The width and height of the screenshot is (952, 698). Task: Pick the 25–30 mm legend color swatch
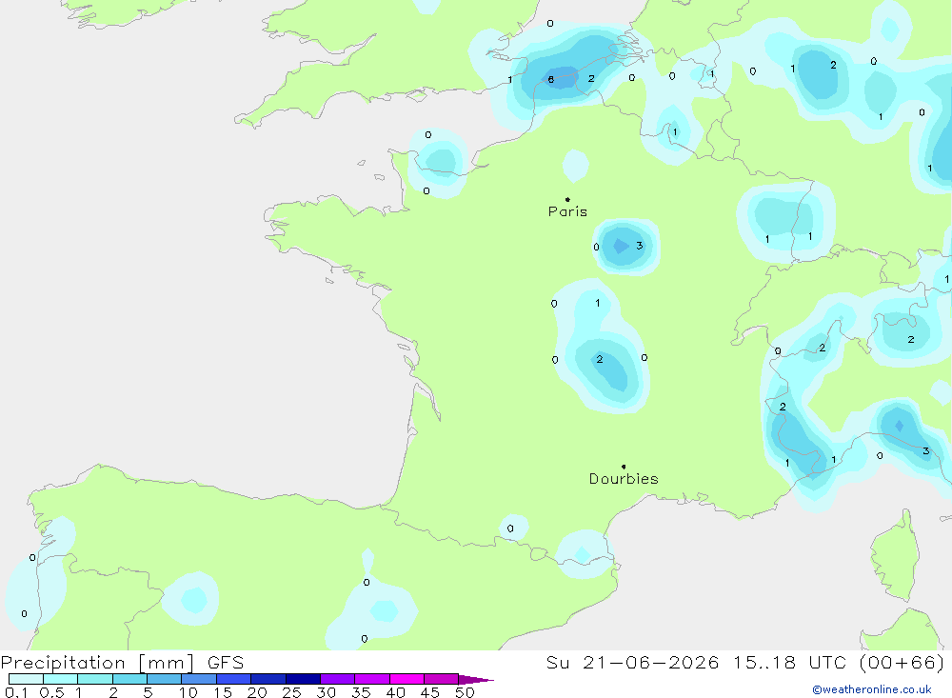[303, 679]
